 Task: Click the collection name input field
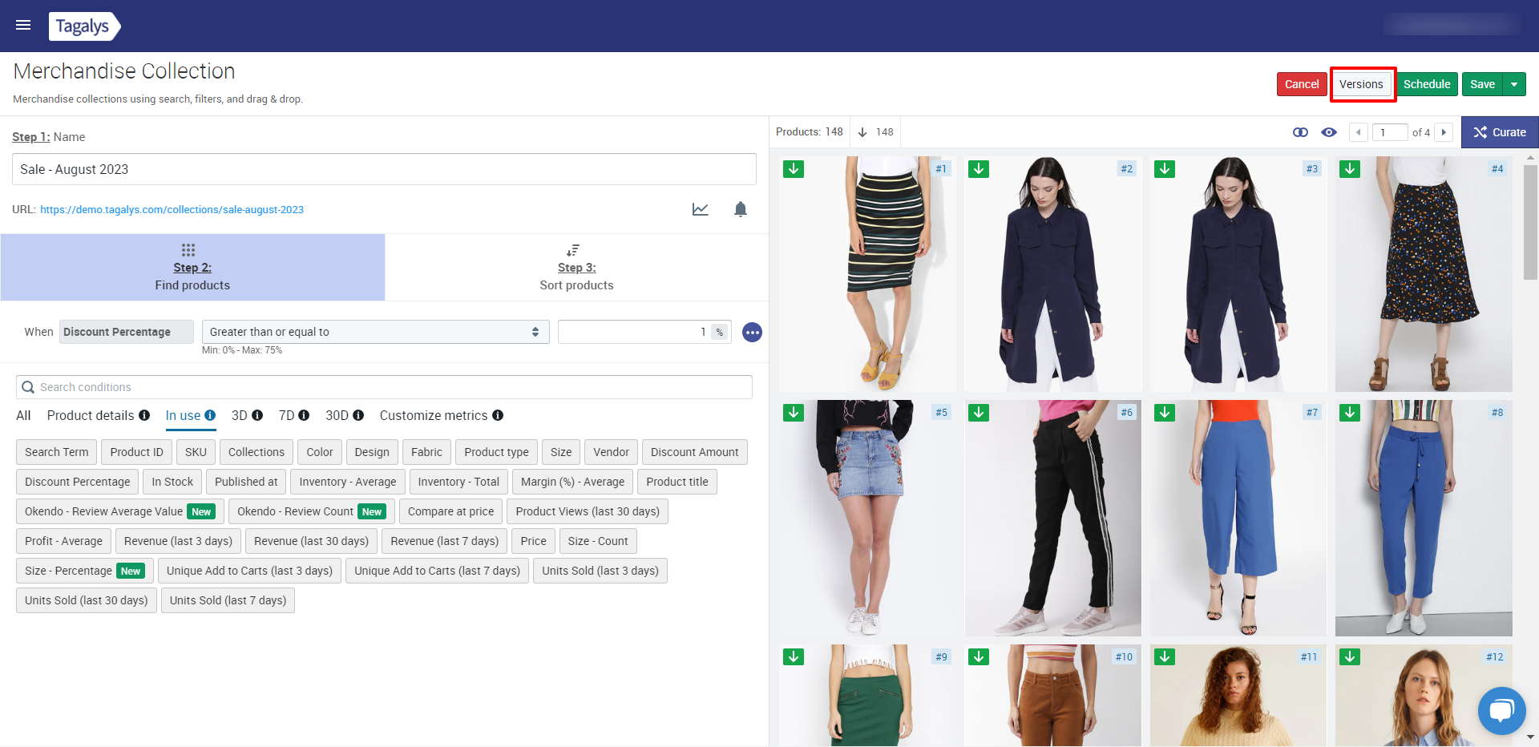pos(384,169)
